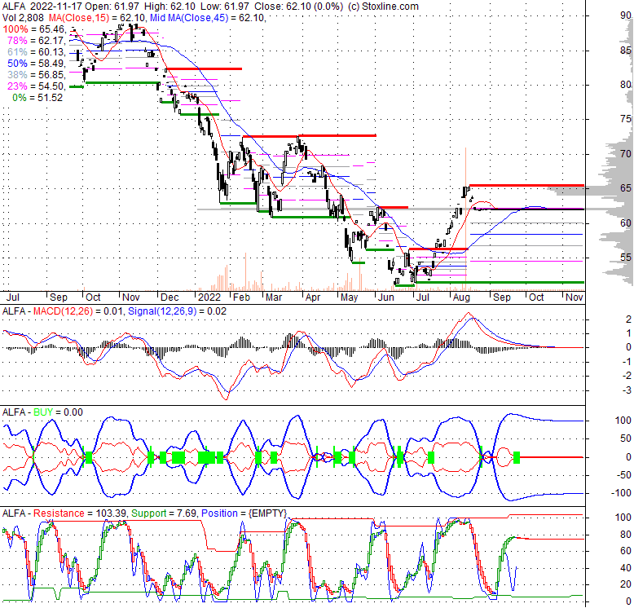This screenshot has height=608, width=634.
Task: Click the 'Feb' month axis label
Action: click(x=241, y=297)
